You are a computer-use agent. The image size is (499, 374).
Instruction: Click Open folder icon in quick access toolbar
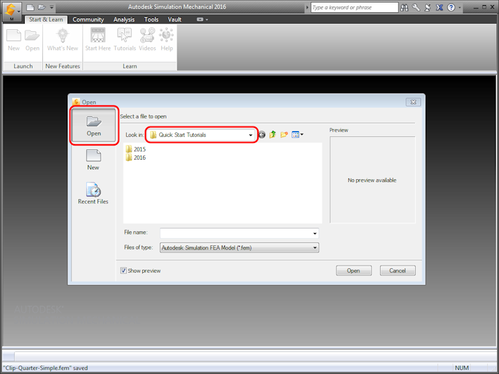pyautogui.click(x=42, y=7)
